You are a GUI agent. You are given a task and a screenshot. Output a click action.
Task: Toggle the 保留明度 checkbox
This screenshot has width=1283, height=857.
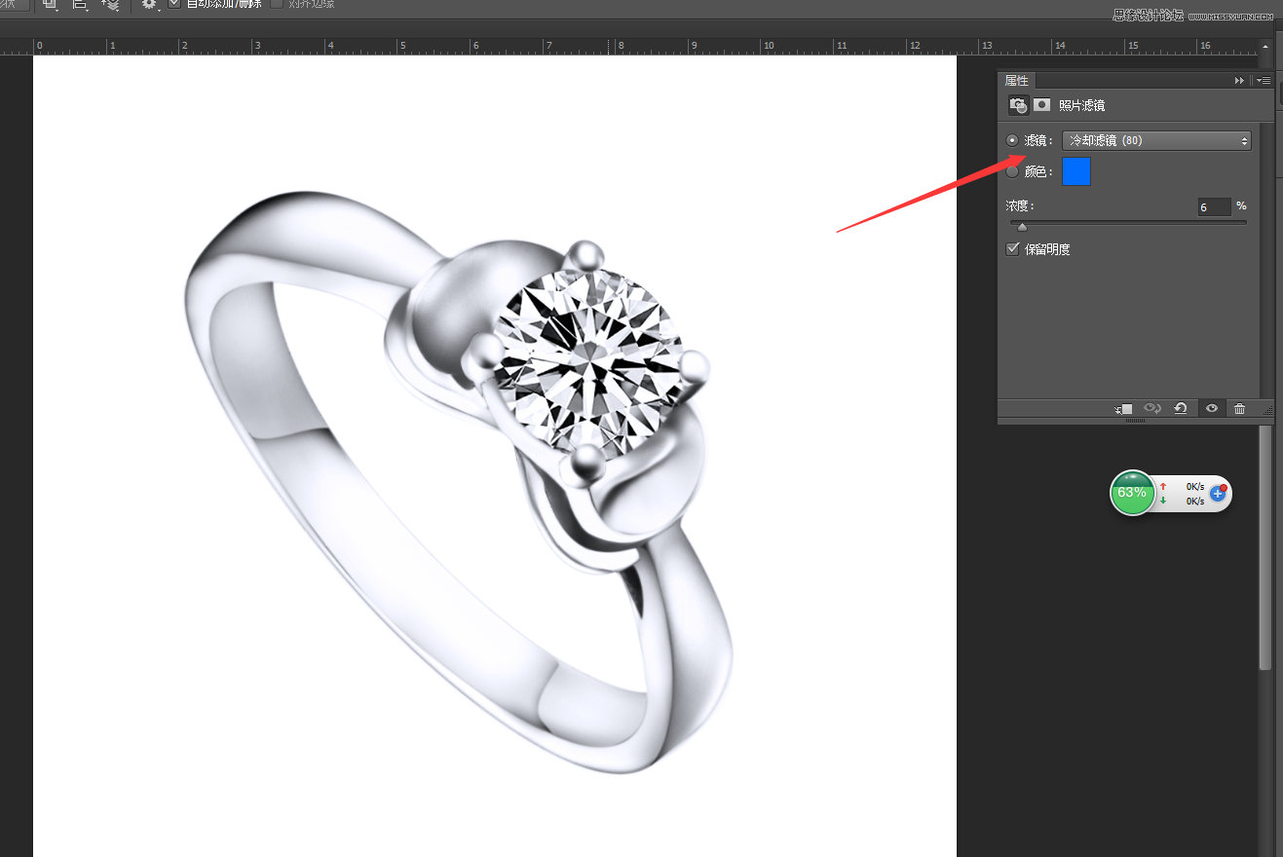[1013, 249]
